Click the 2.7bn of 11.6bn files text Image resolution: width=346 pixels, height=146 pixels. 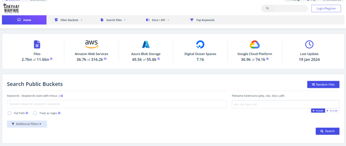(x=35, y=59)
